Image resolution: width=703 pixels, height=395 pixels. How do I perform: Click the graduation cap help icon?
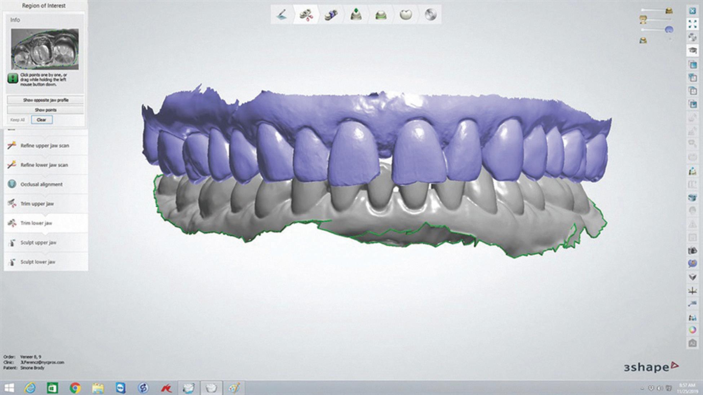(692, 50)
